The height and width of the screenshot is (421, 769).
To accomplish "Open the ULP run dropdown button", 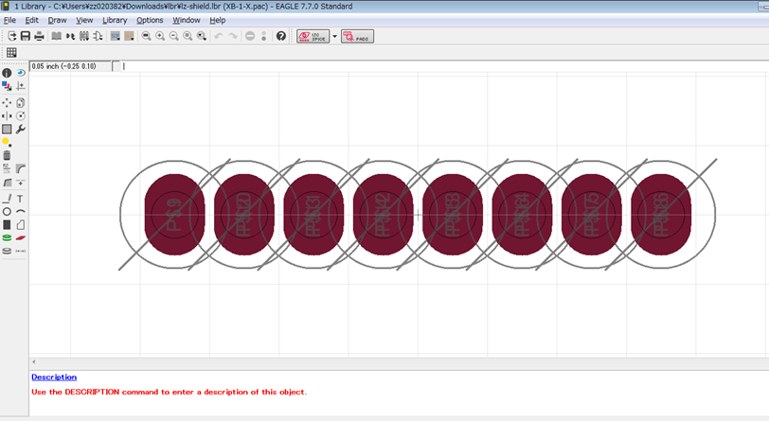I will 129,36.
